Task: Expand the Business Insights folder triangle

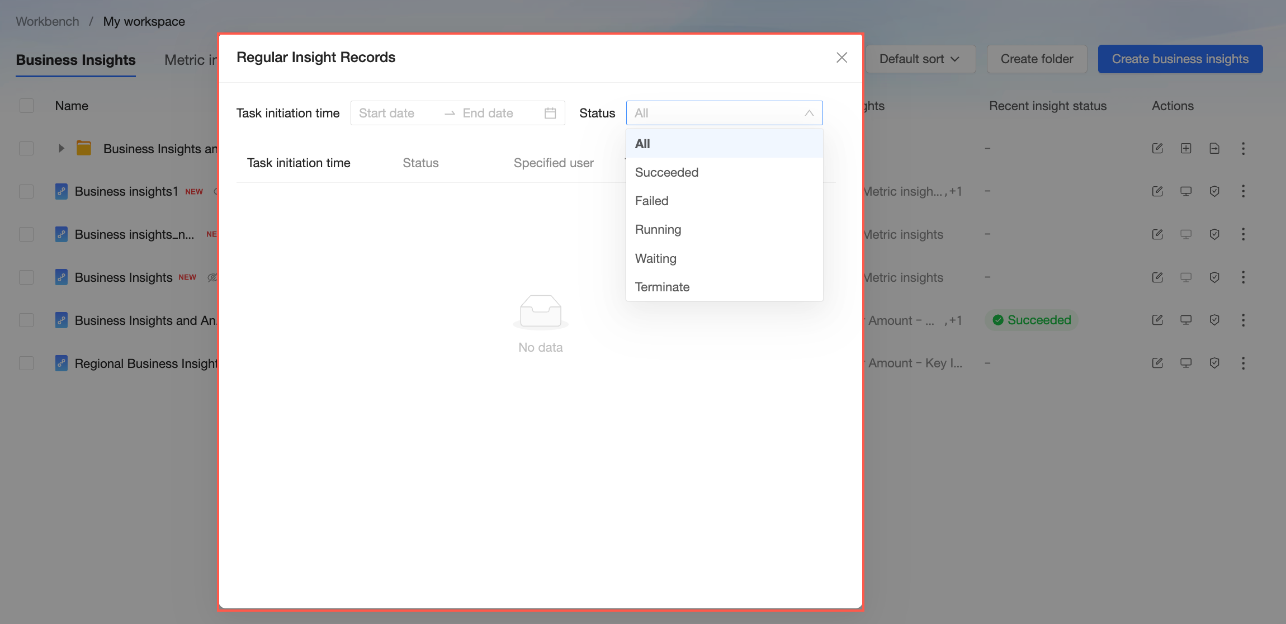Action: point(62,148)
